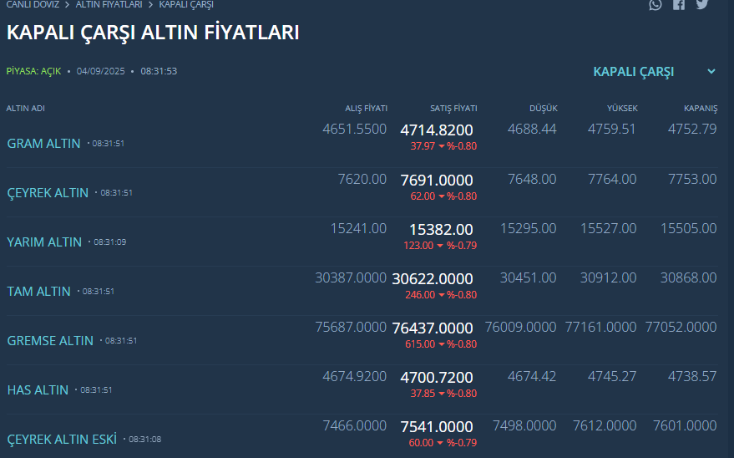The width and height of the screenshot is (734, 458).
Task: Open ÇEYREK ALTIN ESKİ link
Action: coord(62,440)
